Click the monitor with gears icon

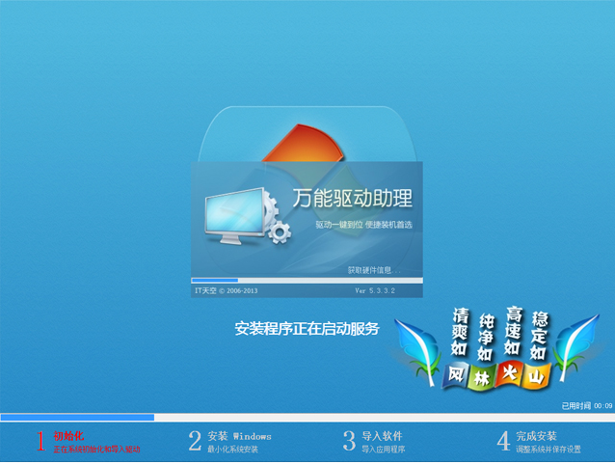pos(248,216)
